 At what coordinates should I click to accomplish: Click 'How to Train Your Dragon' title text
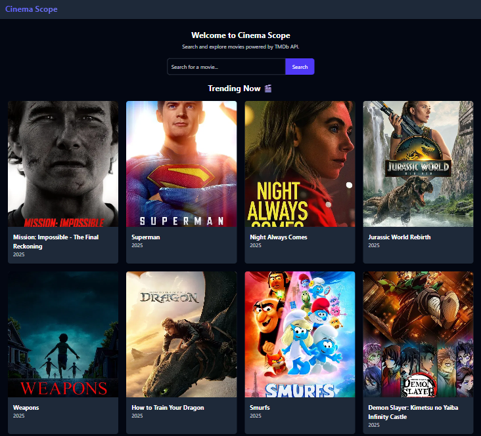tap(168, 408)
